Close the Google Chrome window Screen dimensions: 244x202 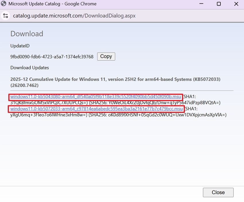pos(236,4)
